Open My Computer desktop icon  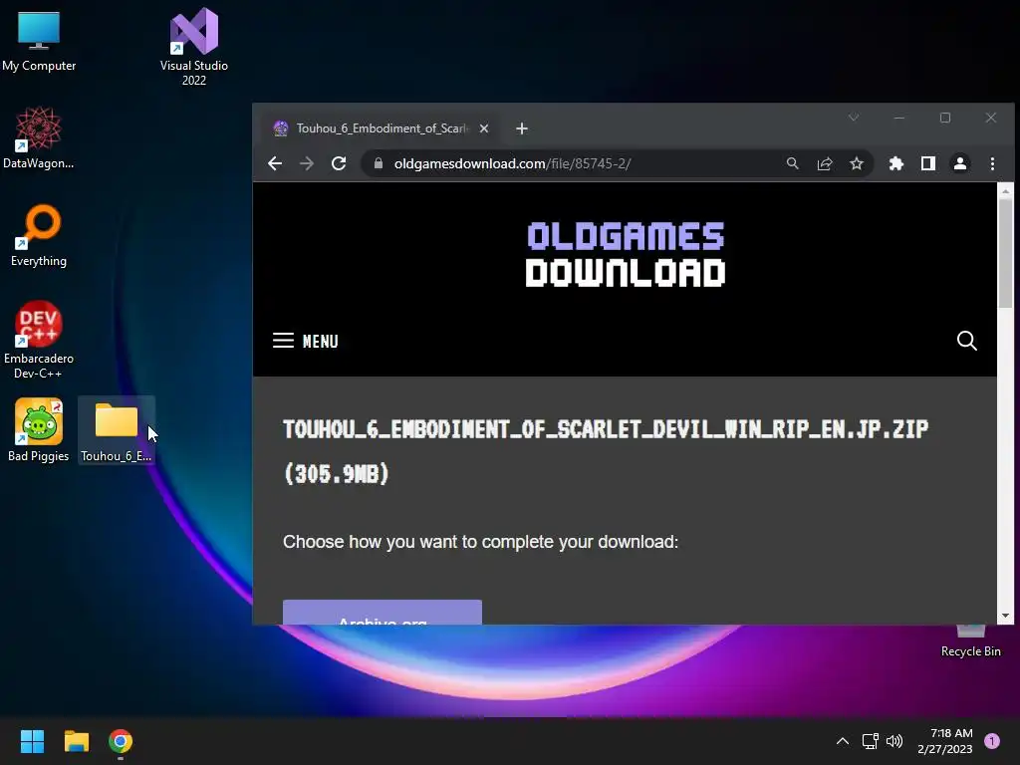pos(39,42)
